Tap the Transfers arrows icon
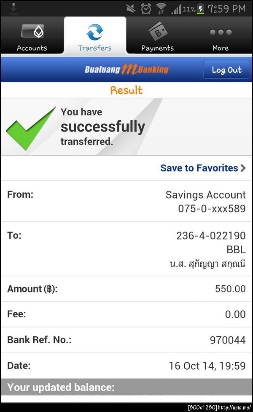 95,32
